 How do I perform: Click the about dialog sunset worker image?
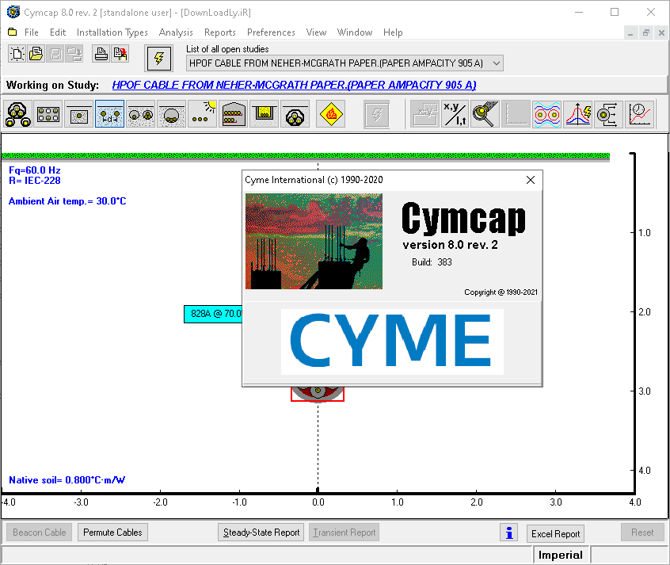[x=314, y=241]
